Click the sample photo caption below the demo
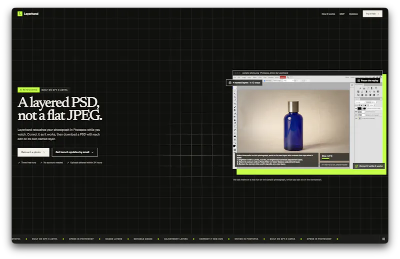This screenshot has width=400, height=259. [277, 180]
